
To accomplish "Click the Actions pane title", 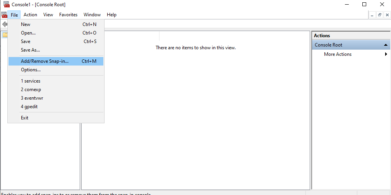I will click(322, 35).
